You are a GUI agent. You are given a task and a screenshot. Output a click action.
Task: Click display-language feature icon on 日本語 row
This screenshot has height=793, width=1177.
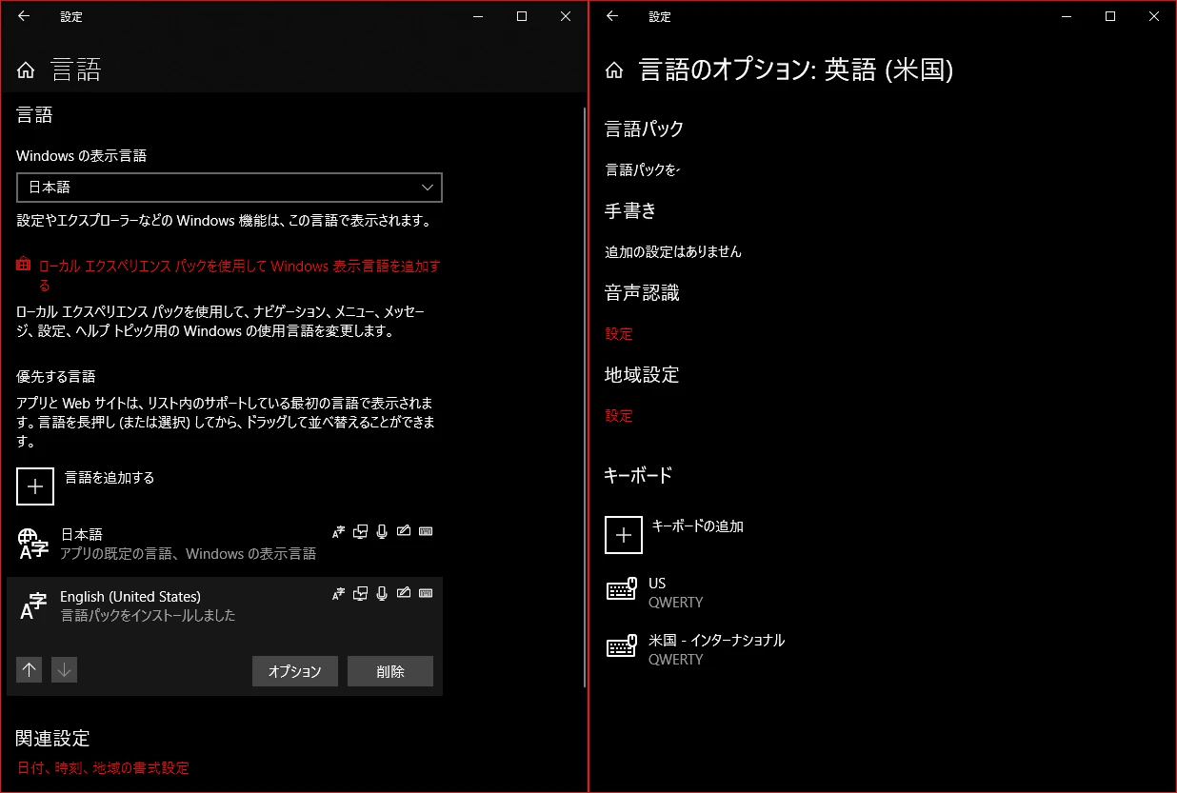pos(338,532)
